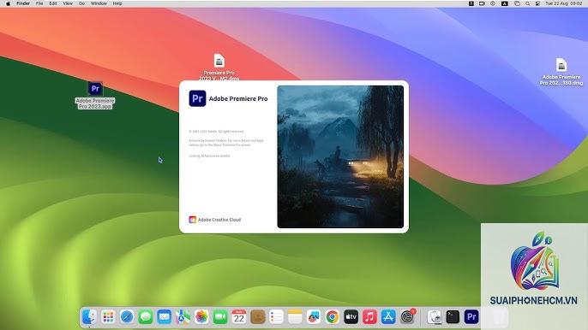Launch Safari from the dock
Image resolution: width=588 pixels, height=330 pixels.
[127, 317]
